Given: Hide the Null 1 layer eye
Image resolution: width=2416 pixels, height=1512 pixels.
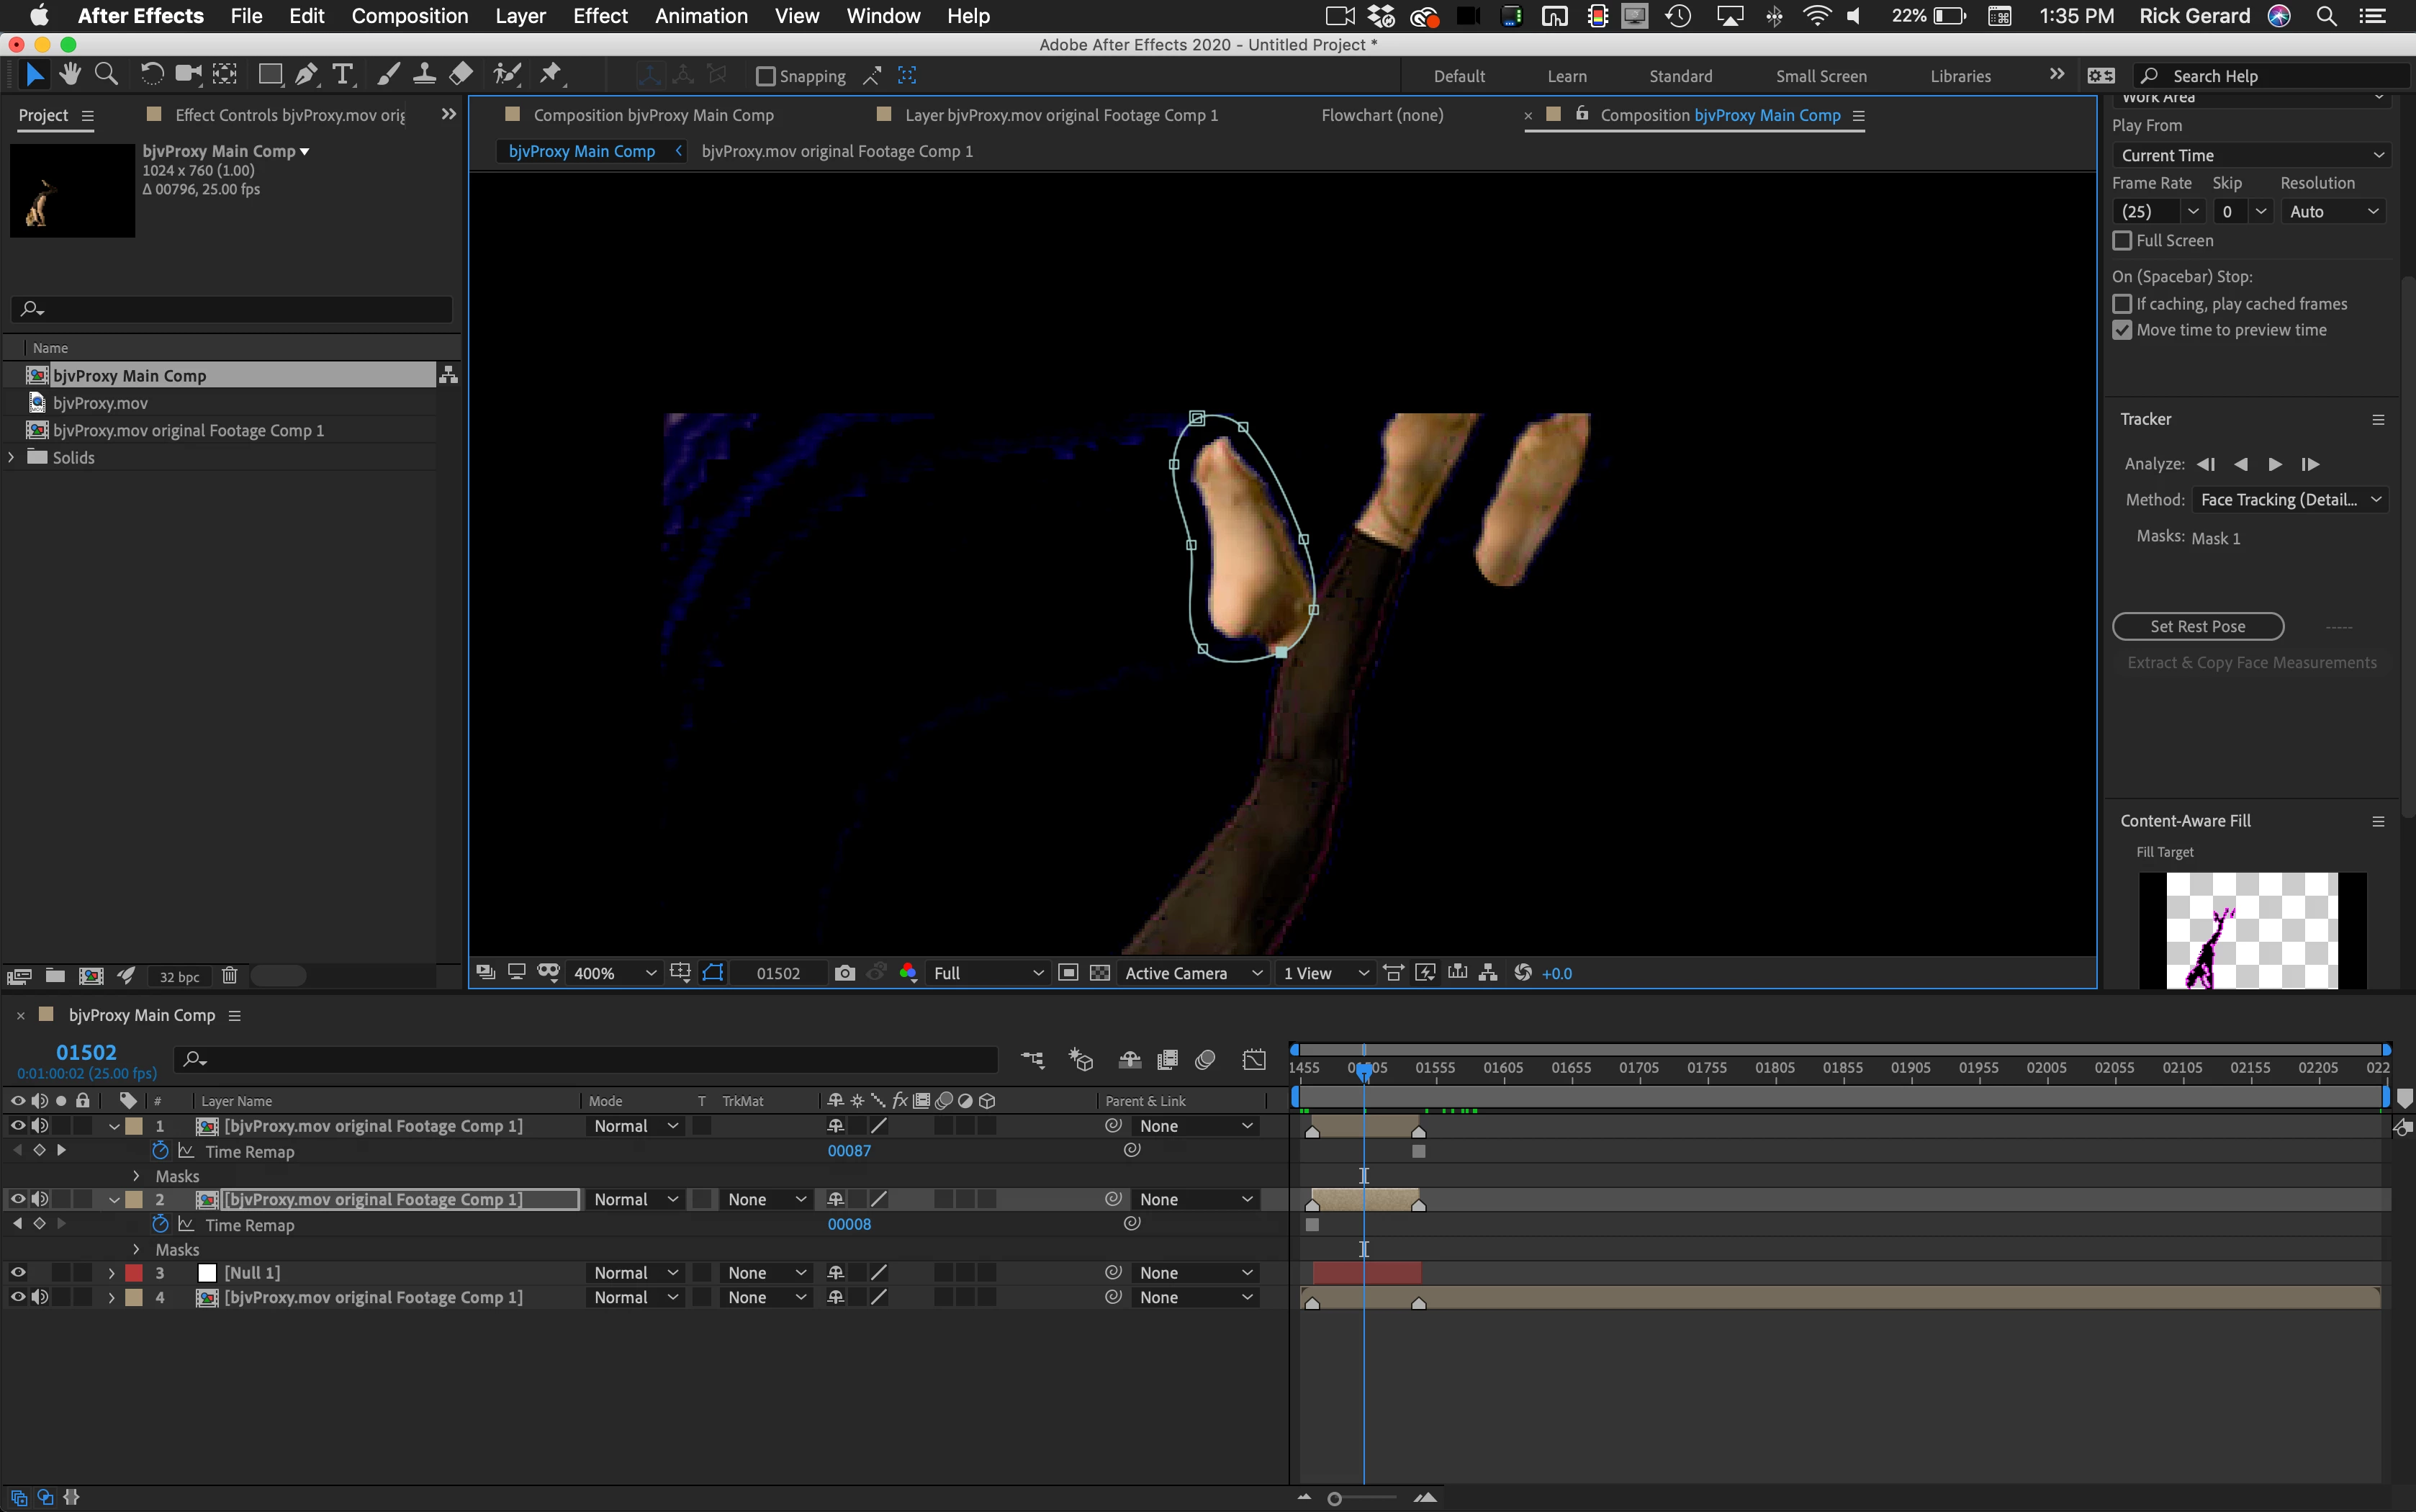Looking at the screenshot, I should tap(17, 1273).
